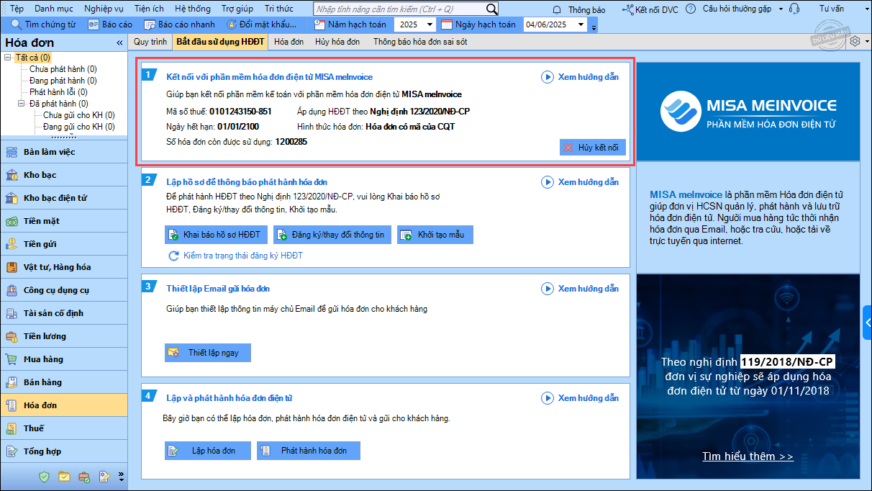Image resolution: width=872 pixels, height=491 pixels.
Task: Open the Công cụ dụng cụ module
Action: [64, 290]
